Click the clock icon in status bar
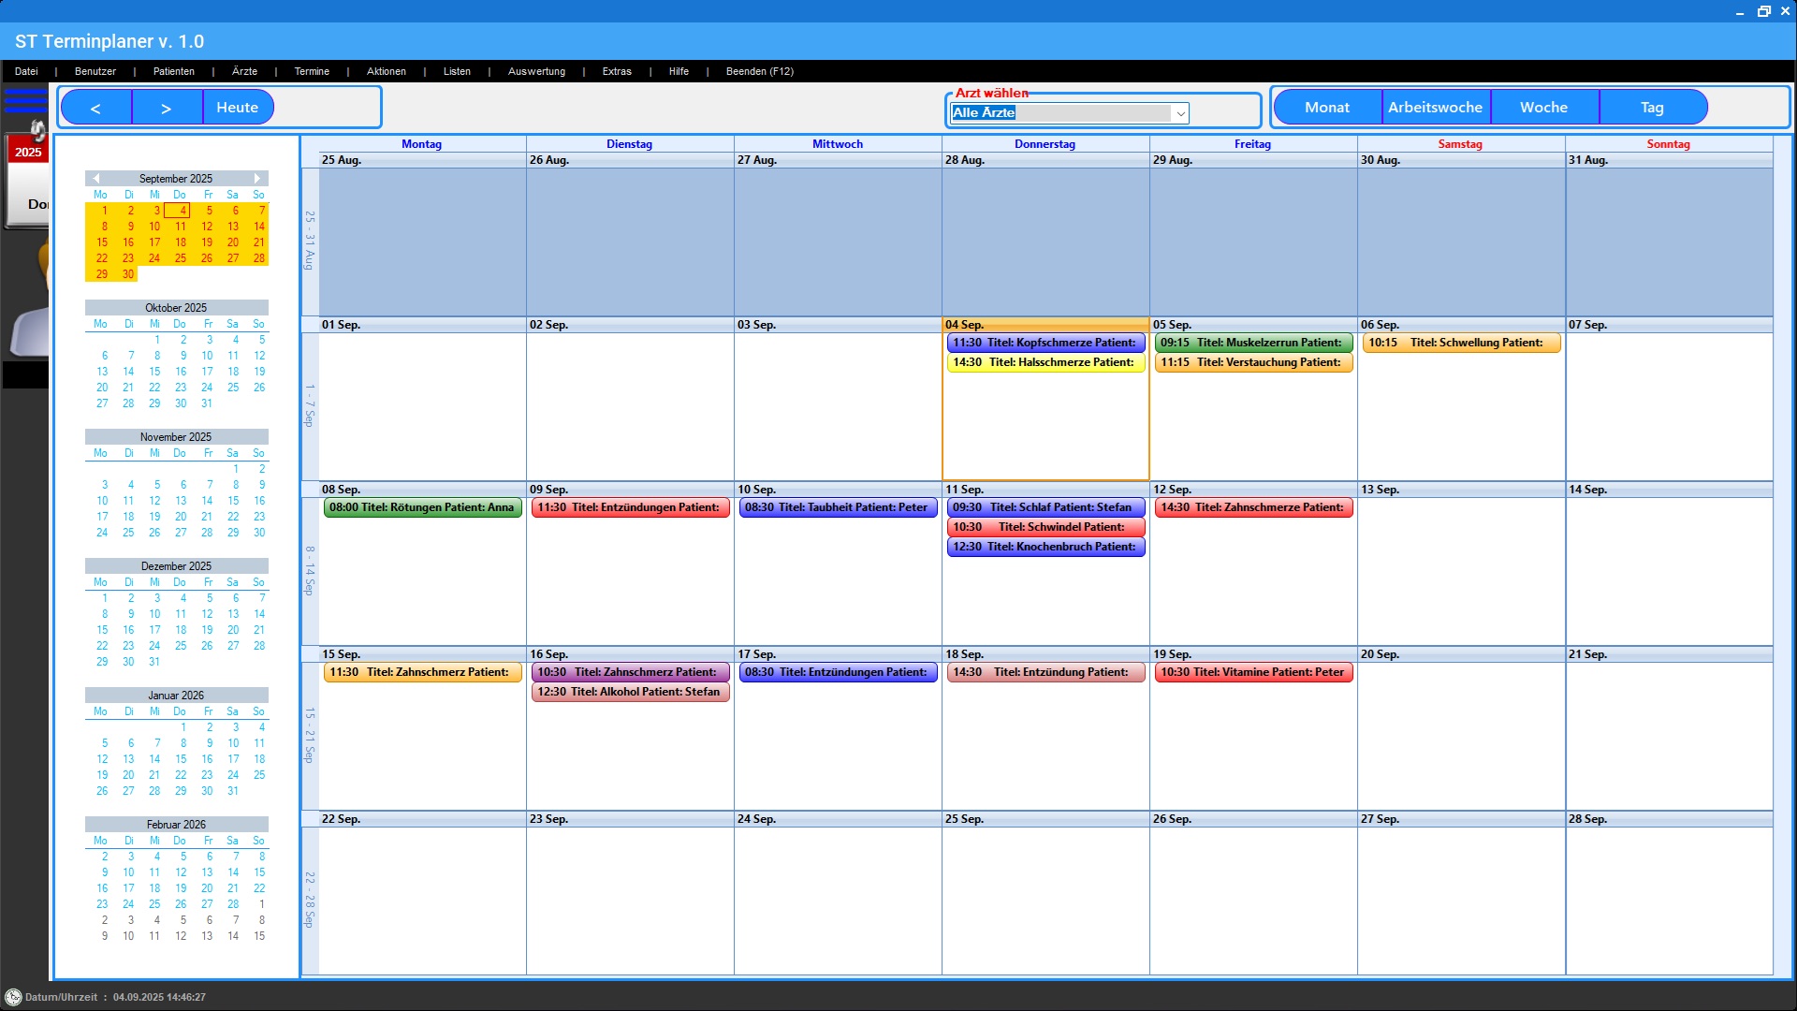 (x=13, y=997)
